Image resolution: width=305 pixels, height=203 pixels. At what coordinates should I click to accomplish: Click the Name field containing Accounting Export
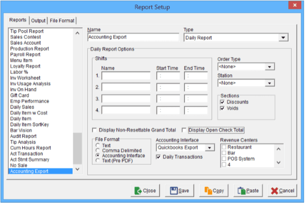(133, 38)
